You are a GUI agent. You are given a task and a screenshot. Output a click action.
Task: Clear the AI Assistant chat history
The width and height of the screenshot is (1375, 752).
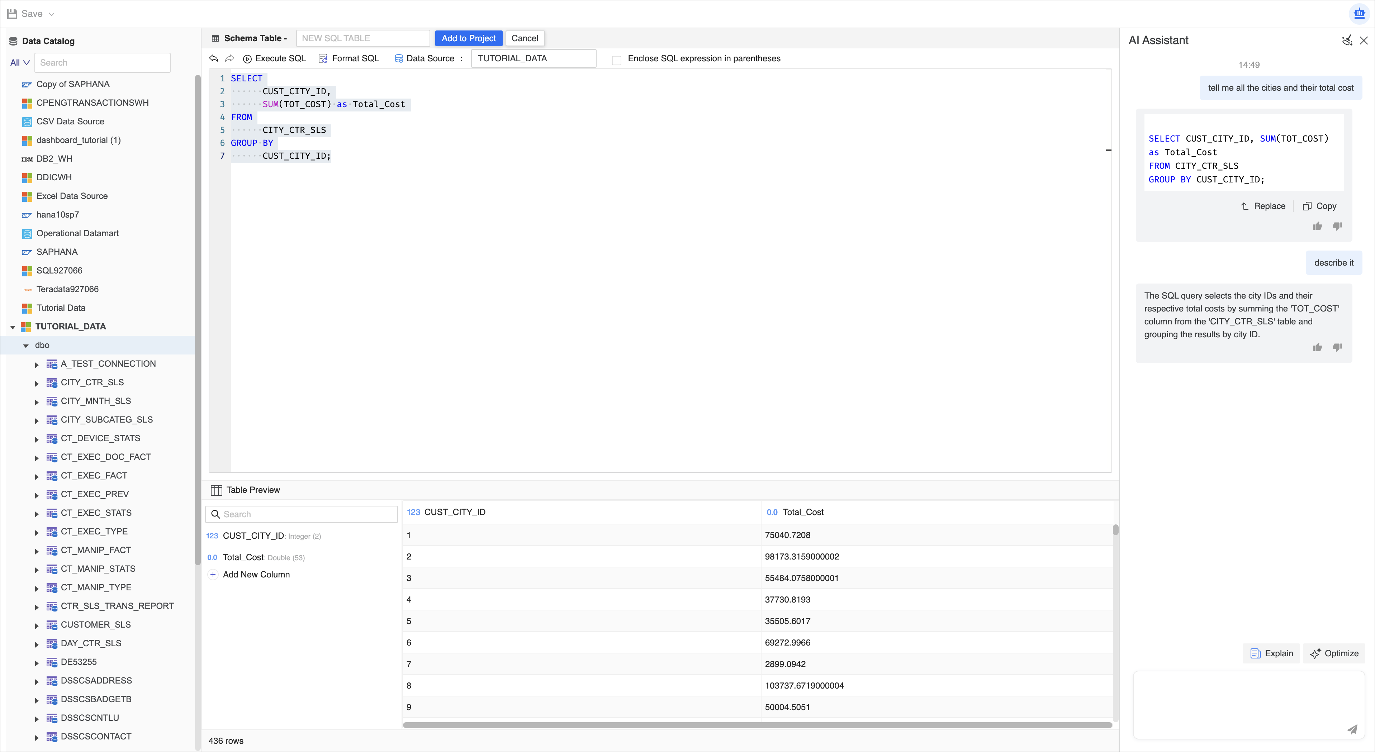click(x=1347, y=41)
